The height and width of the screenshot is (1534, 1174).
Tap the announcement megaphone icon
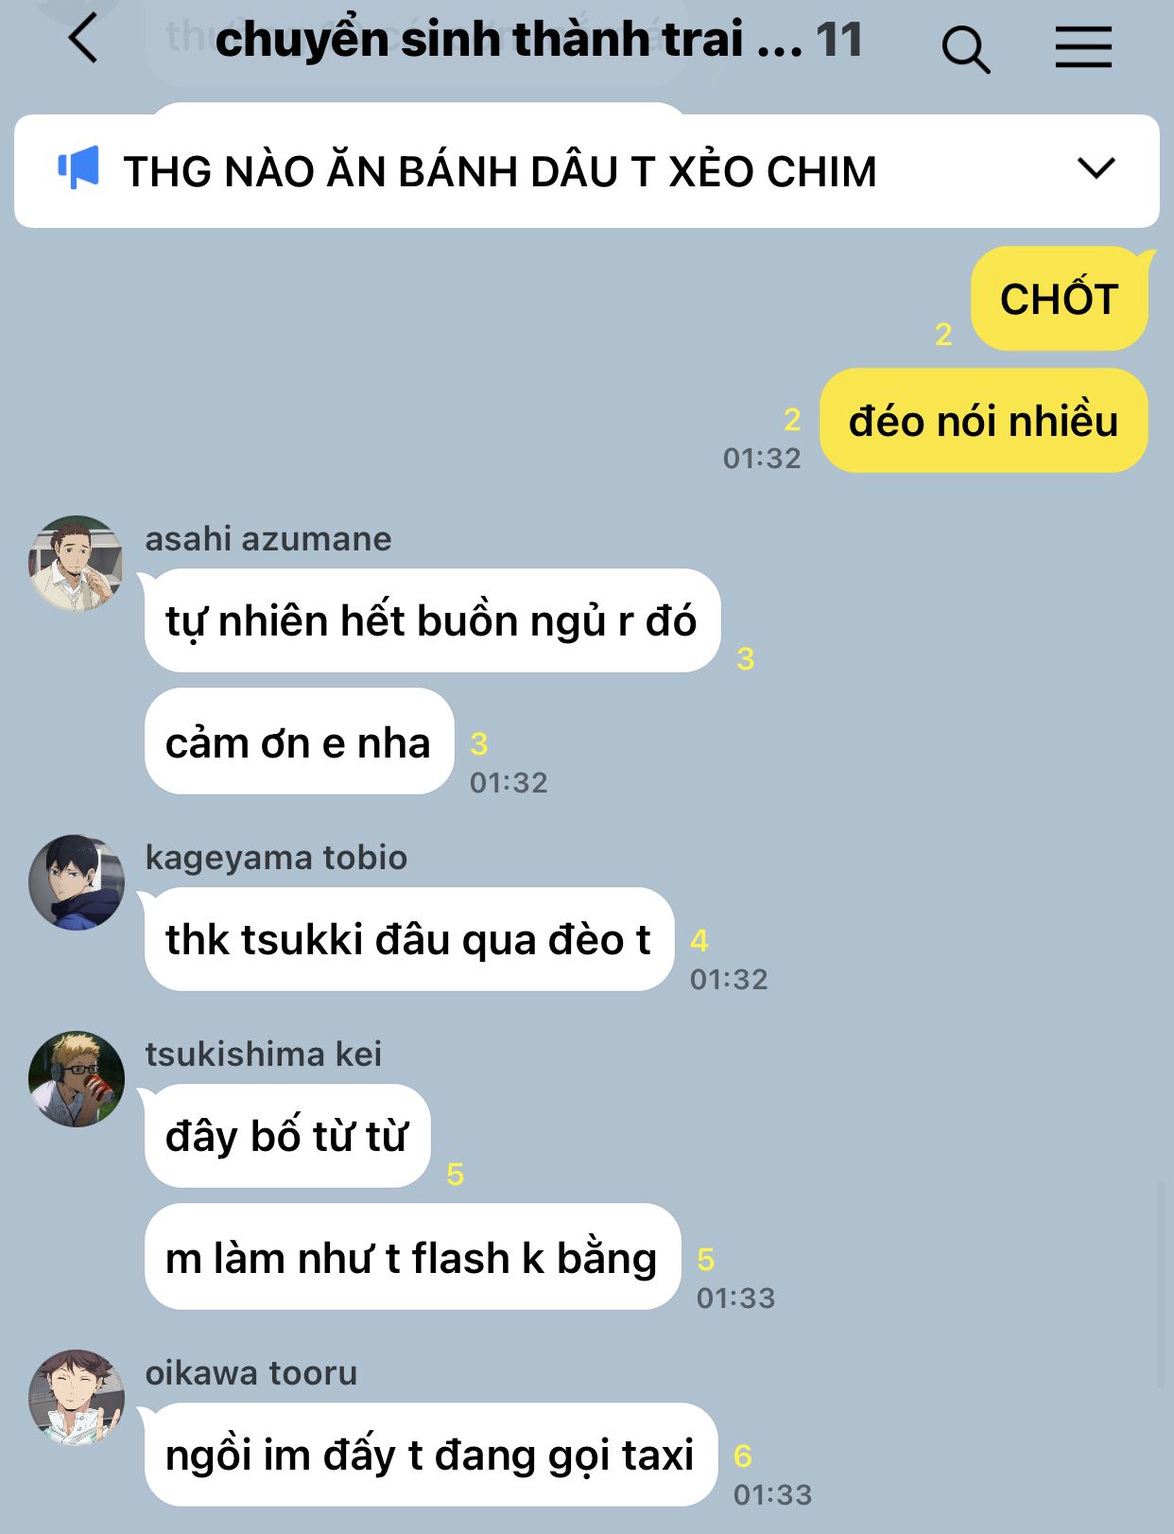pyautogui.click(x=78, y=168)
